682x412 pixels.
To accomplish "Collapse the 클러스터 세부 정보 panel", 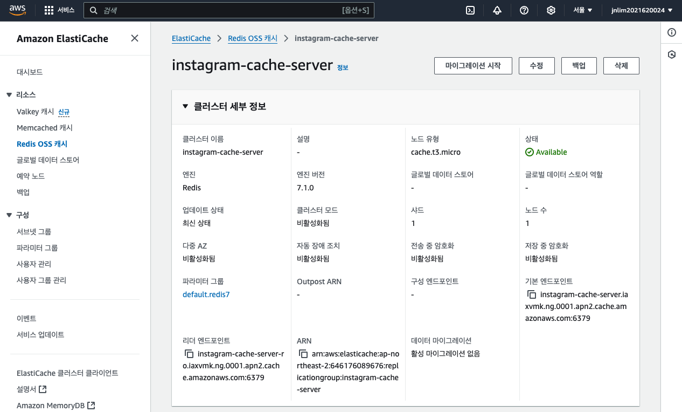I will point(186,106).
